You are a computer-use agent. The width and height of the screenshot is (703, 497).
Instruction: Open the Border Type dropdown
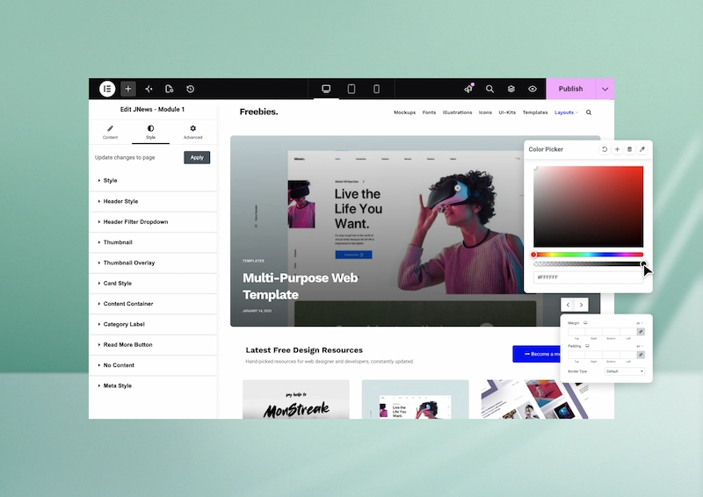click(x=625, y=371)
